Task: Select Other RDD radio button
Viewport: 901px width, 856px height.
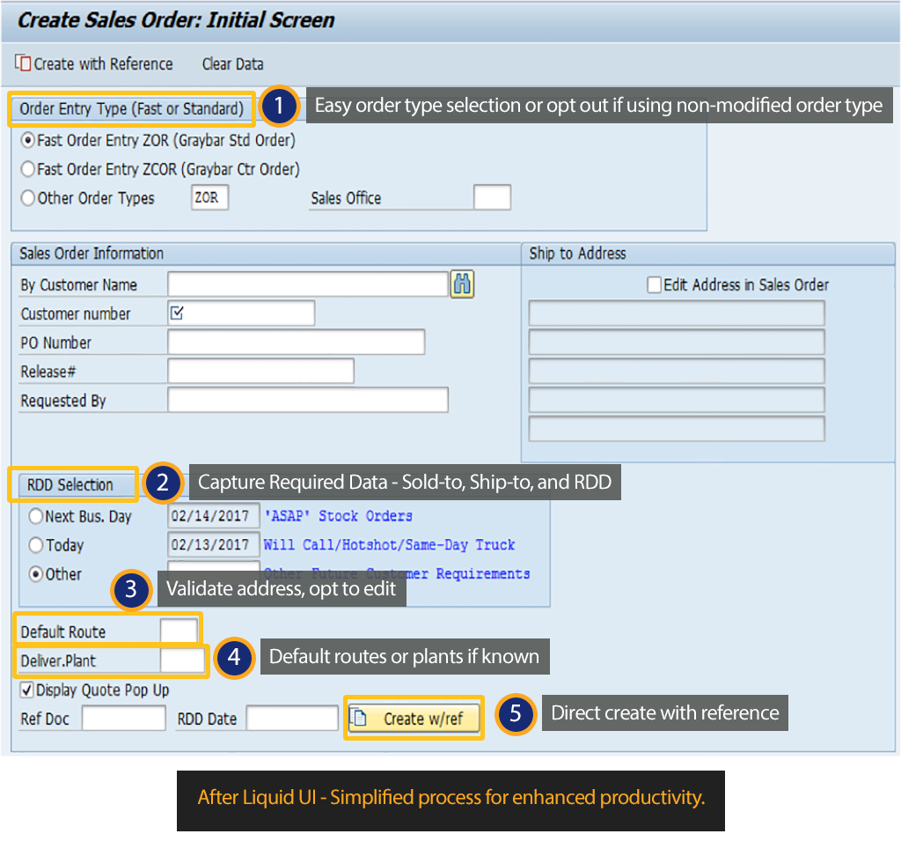Action: point(36,574)
